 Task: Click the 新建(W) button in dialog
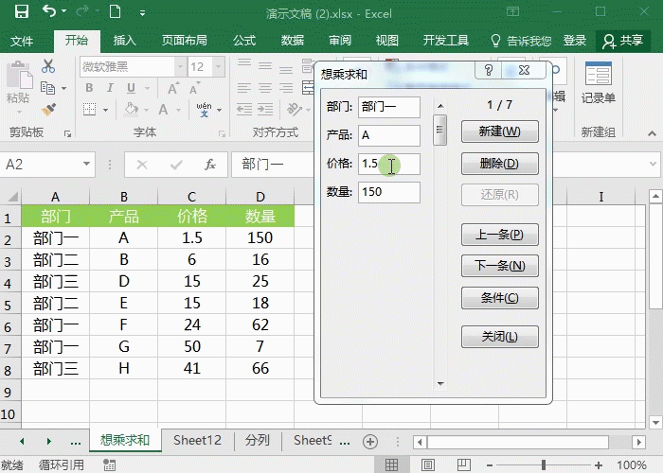coord(499,131)
